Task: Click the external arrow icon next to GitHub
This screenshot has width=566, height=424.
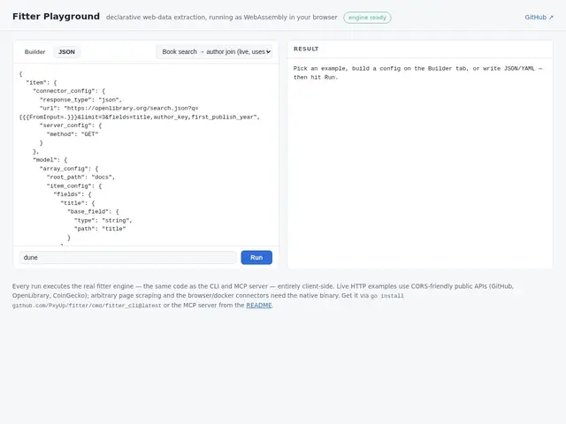Action: pyautogui.click(x=551, y=18)
